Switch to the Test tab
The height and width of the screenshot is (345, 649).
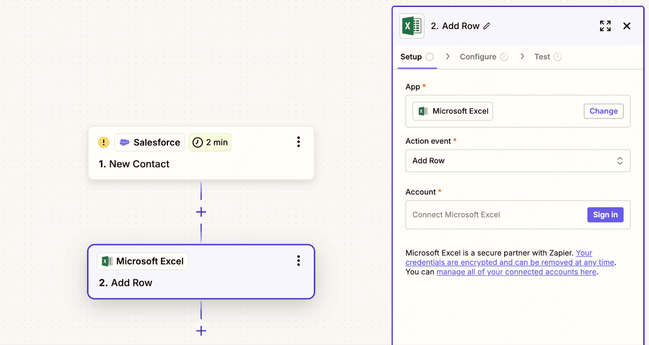point(548,57)
